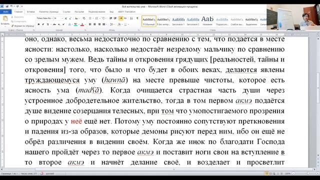Click Копировать in clipboard group
The width and height of the screenshot is (320, 180).
point(18,21)
